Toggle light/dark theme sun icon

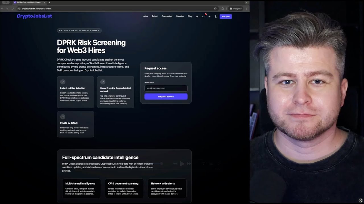(x=197, y=16)
